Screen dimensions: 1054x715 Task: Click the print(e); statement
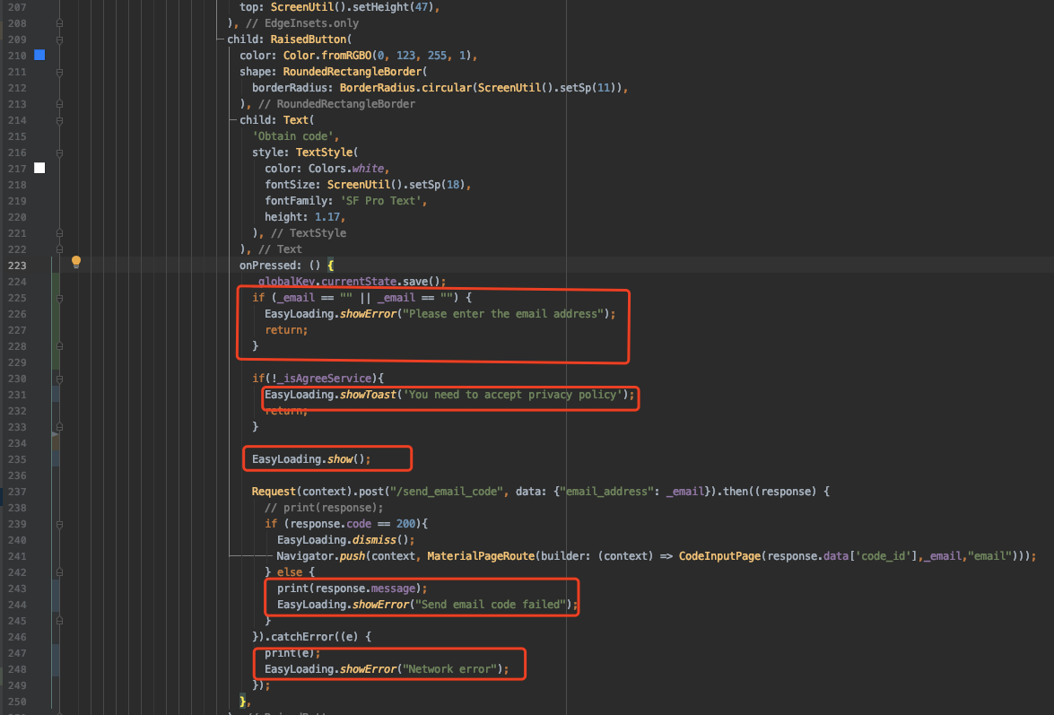(x=292, y=653)
